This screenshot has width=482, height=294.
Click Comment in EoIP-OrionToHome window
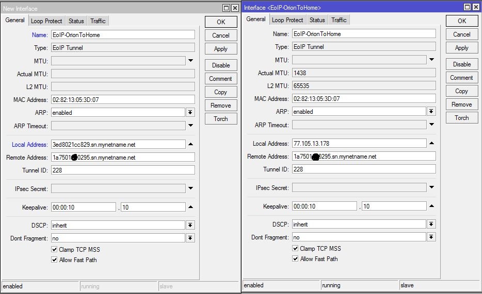click(462, 78)
